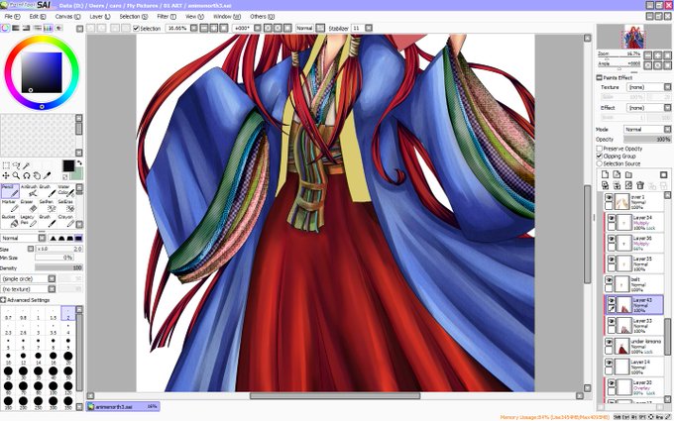Create a new layer folder
Screen dimensions: 674x421
coord(628,174)
